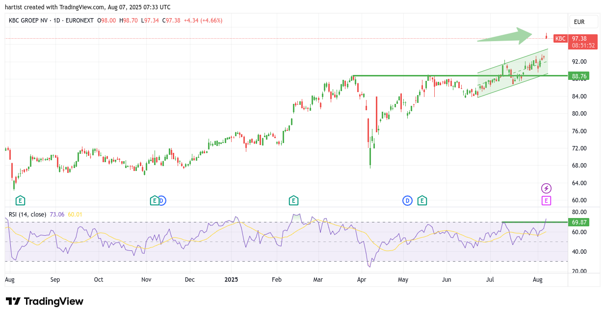Click the Sep label on the time axis

click(55, 280)
